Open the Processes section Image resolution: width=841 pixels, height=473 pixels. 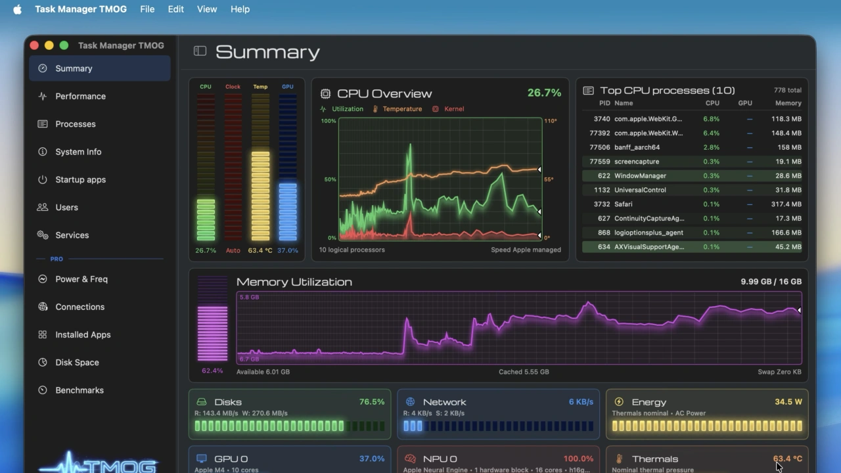[x=100, y=124]
